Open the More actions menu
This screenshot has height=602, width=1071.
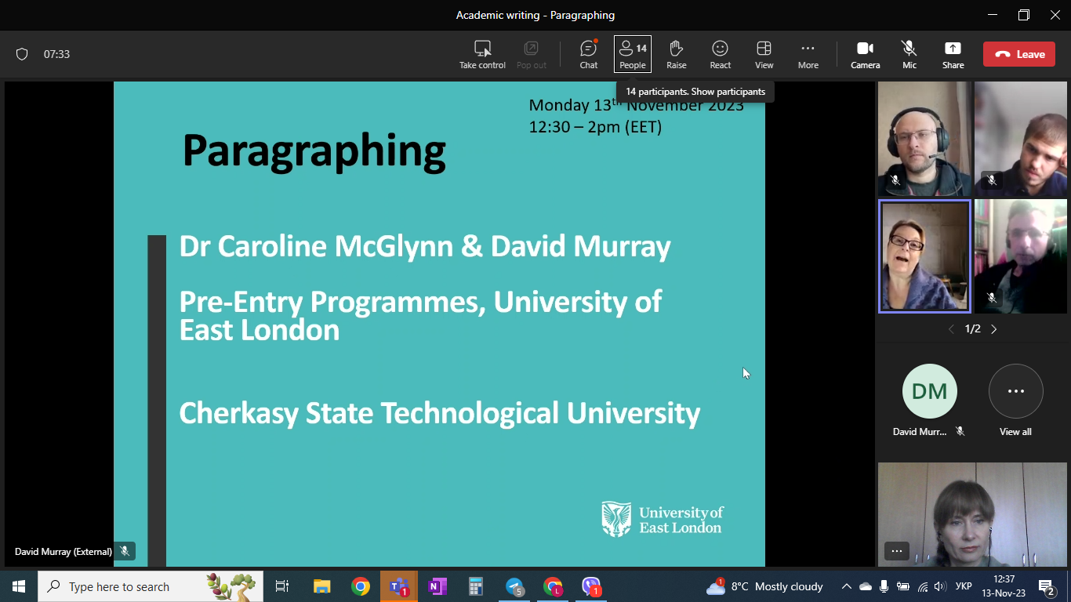(x=808, y=54)
